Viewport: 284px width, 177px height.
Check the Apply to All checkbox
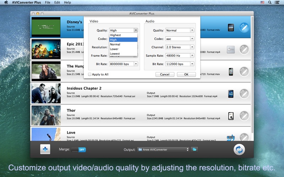tap(90, 74)
